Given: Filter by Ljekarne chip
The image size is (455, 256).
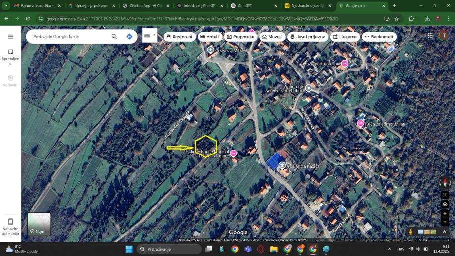Looking at the screenshot, I should (345, 37).
